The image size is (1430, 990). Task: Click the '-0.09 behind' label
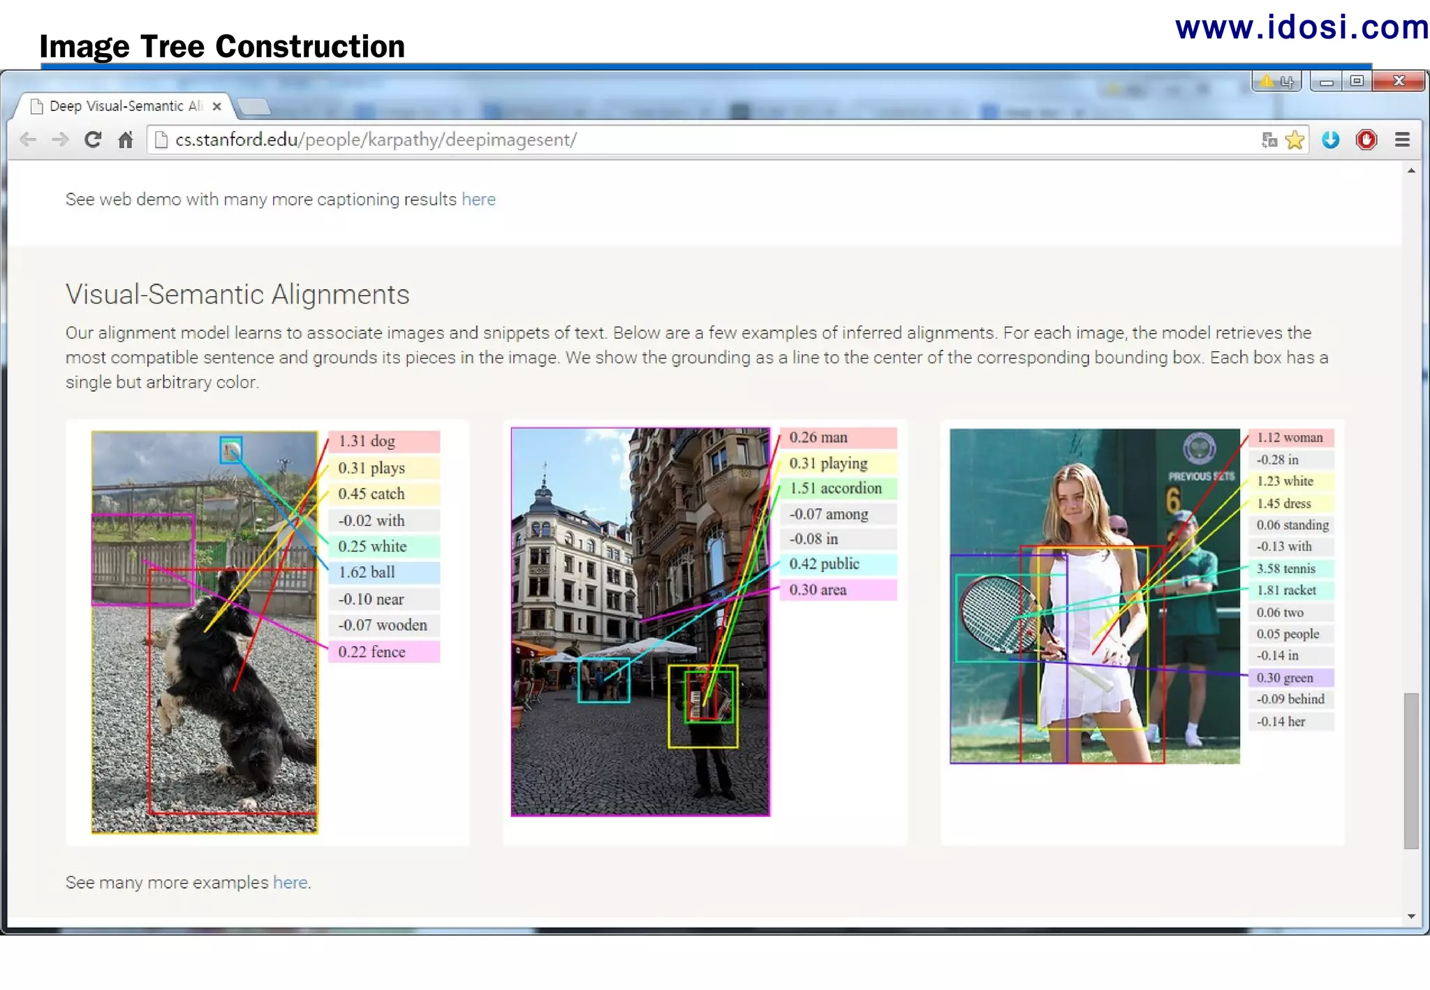[x=1291, y=700]
